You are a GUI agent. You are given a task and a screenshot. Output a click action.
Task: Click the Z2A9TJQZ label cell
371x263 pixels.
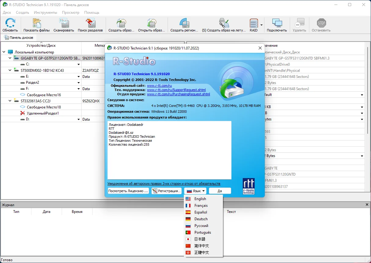[91, 71]
